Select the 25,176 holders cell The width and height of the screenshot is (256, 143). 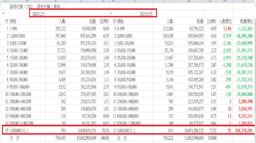pyautogui.click(x=169, y=51)
